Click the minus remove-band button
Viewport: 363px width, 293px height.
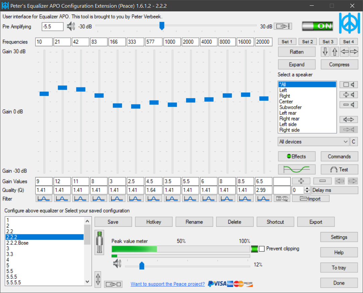322,181
